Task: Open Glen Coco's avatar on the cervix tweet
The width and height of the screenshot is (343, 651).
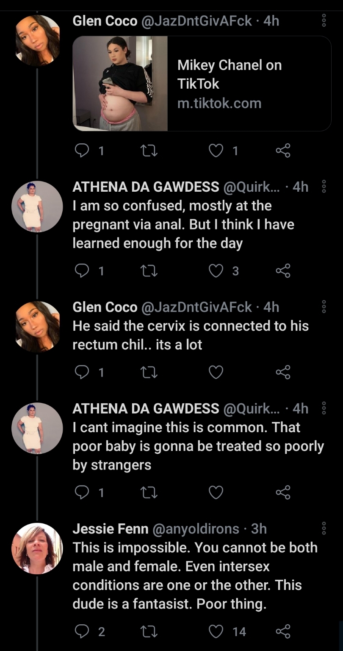Action: 37,327
